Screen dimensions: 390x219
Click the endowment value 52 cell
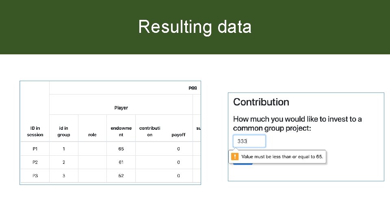click(121, 176)
